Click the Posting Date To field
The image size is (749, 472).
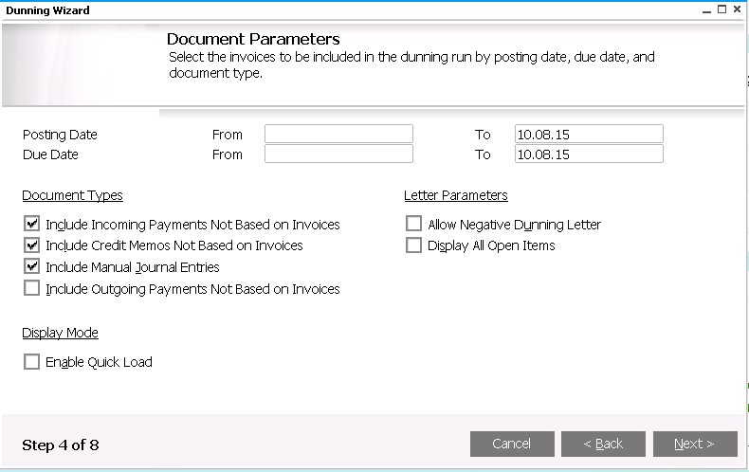click(589, 134)
